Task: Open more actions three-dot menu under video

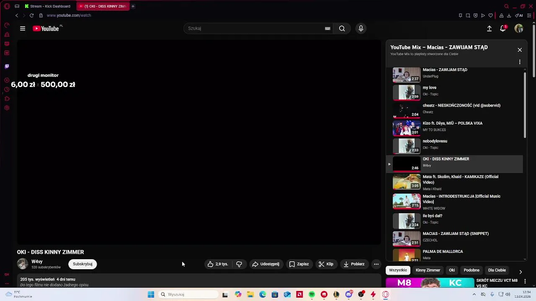Action: pyautogui.click(x=376, y=264)
